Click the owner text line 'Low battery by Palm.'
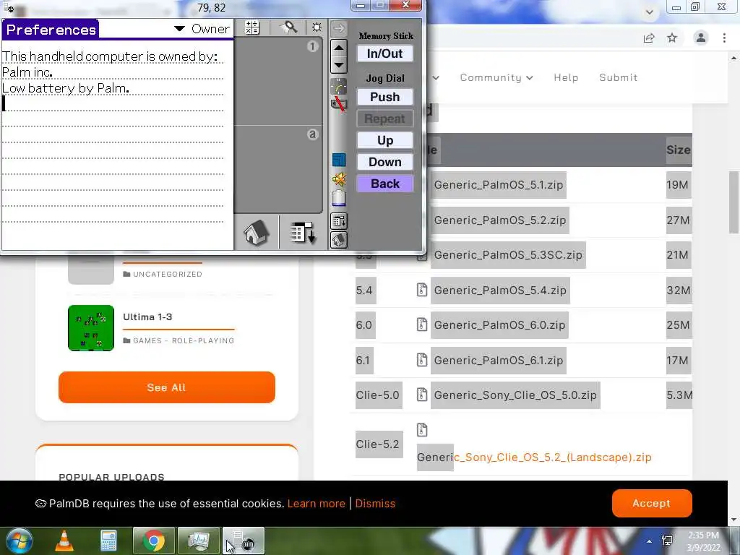The image size is (740, 555). (66, 88)
